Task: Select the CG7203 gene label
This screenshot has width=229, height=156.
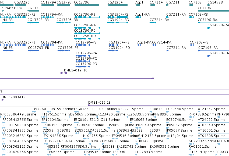Action: pos(195,2)
